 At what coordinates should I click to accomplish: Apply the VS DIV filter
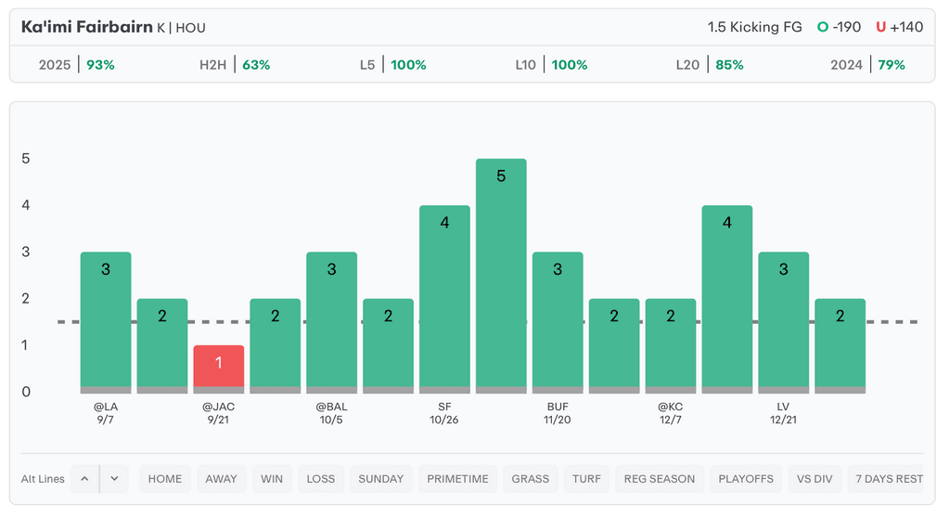(814, 479)
